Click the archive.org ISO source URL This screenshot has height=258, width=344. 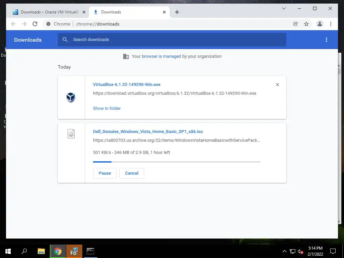coord(176,140)
